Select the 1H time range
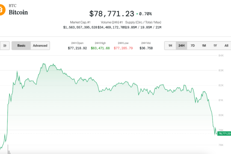 tap(170, 45)
